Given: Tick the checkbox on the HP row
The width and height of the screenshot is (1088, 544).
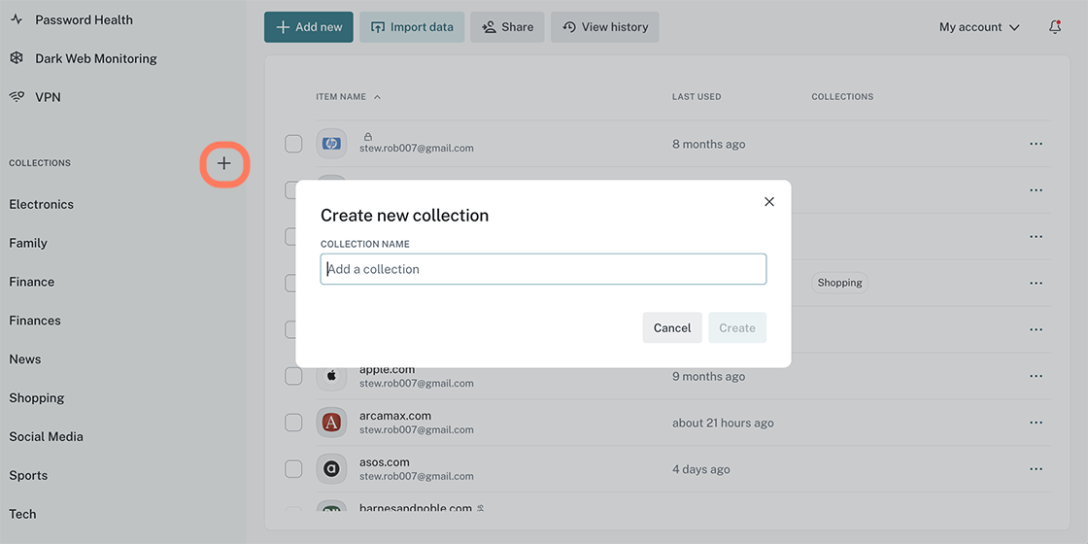Looking at the screenshot, I should click(293, 144).
